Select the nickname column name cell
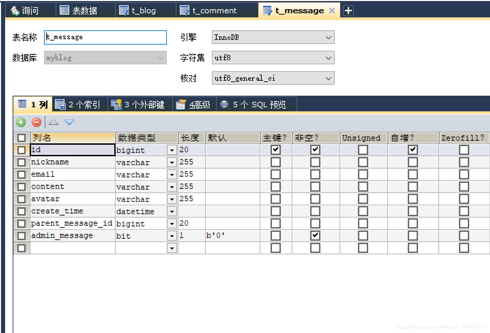Screen dimensions: 490x333 click(73, 162)
